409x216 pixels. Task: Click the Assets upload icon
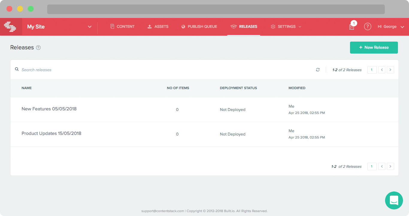pos(150,27)
